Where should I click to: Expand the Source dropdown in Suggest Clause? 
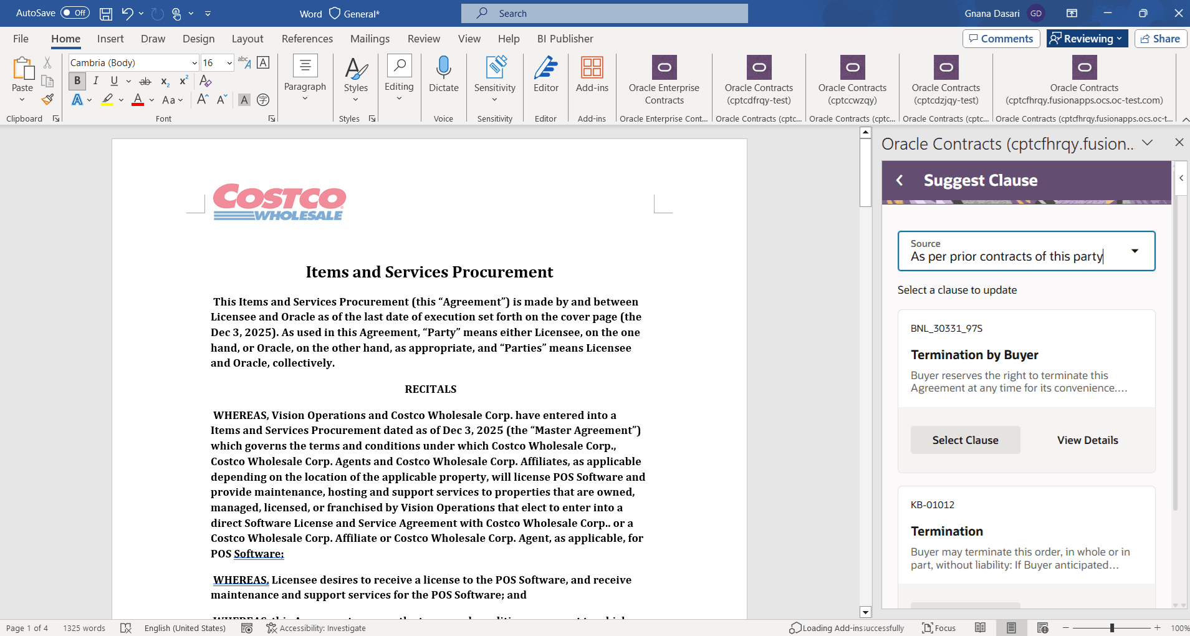point(1135,251)
